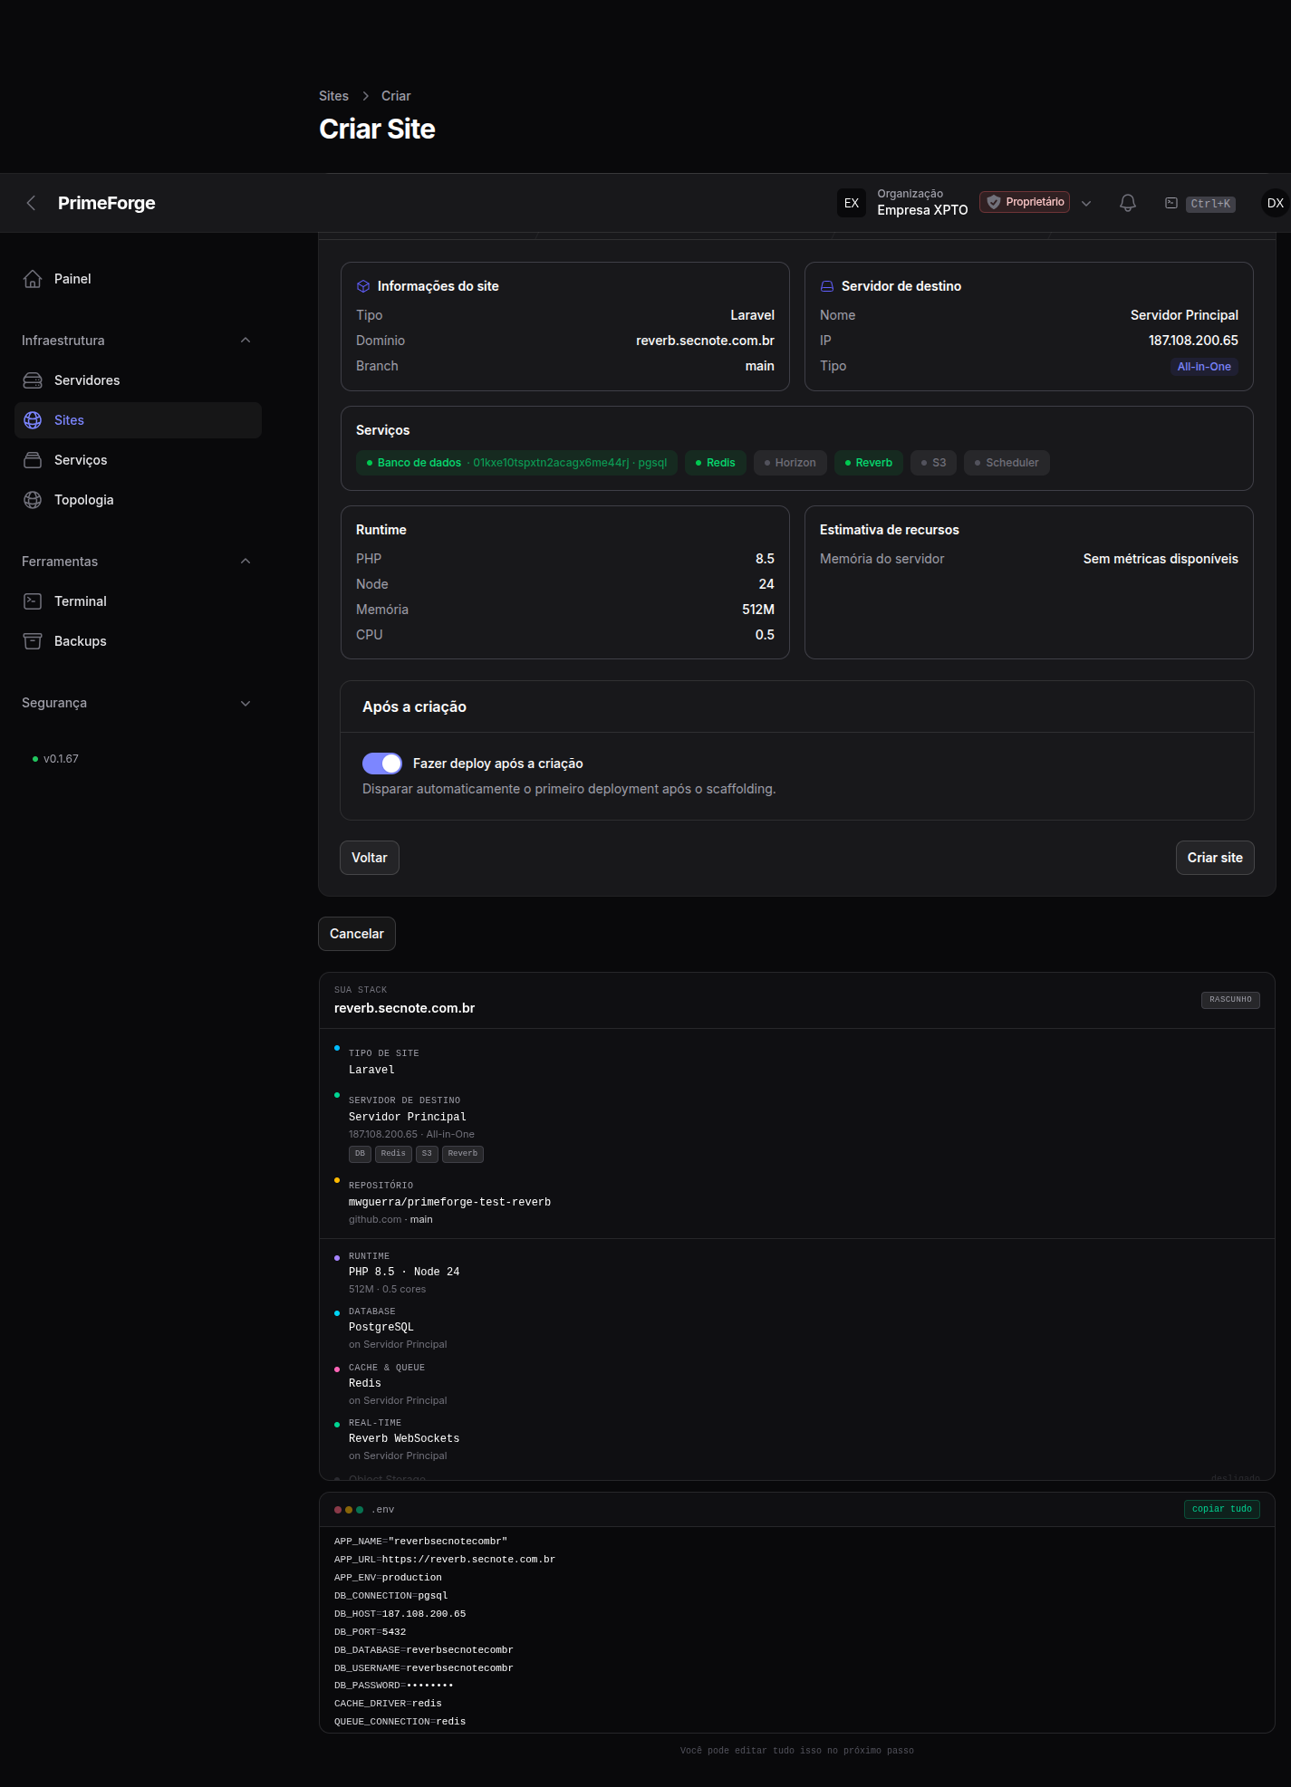
Task: Click the DB tag in stack summary
Action: (x=360, y=1154)
